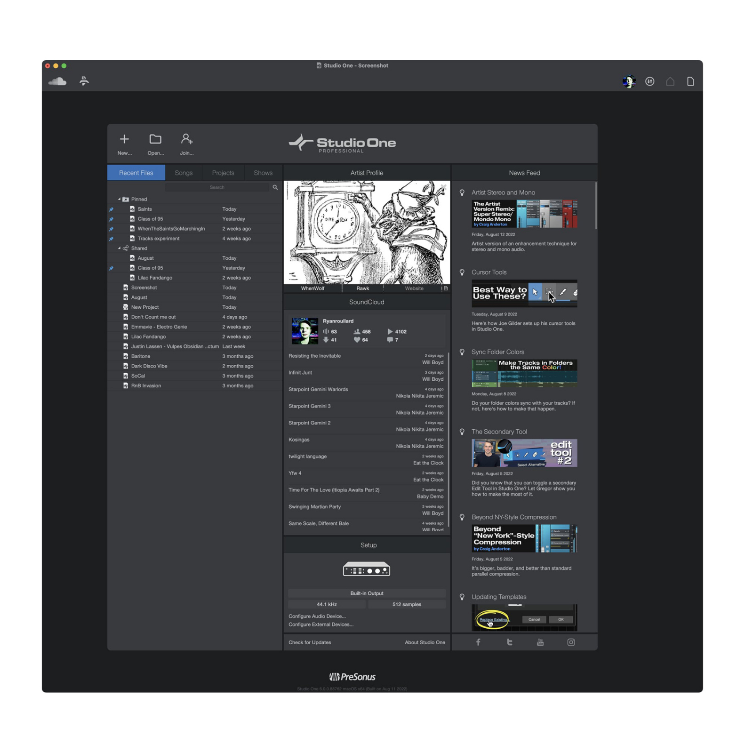Screen dimensions: 753x753
Task: Switch to Recent Files tab
Action: click(x=136, y=173)
